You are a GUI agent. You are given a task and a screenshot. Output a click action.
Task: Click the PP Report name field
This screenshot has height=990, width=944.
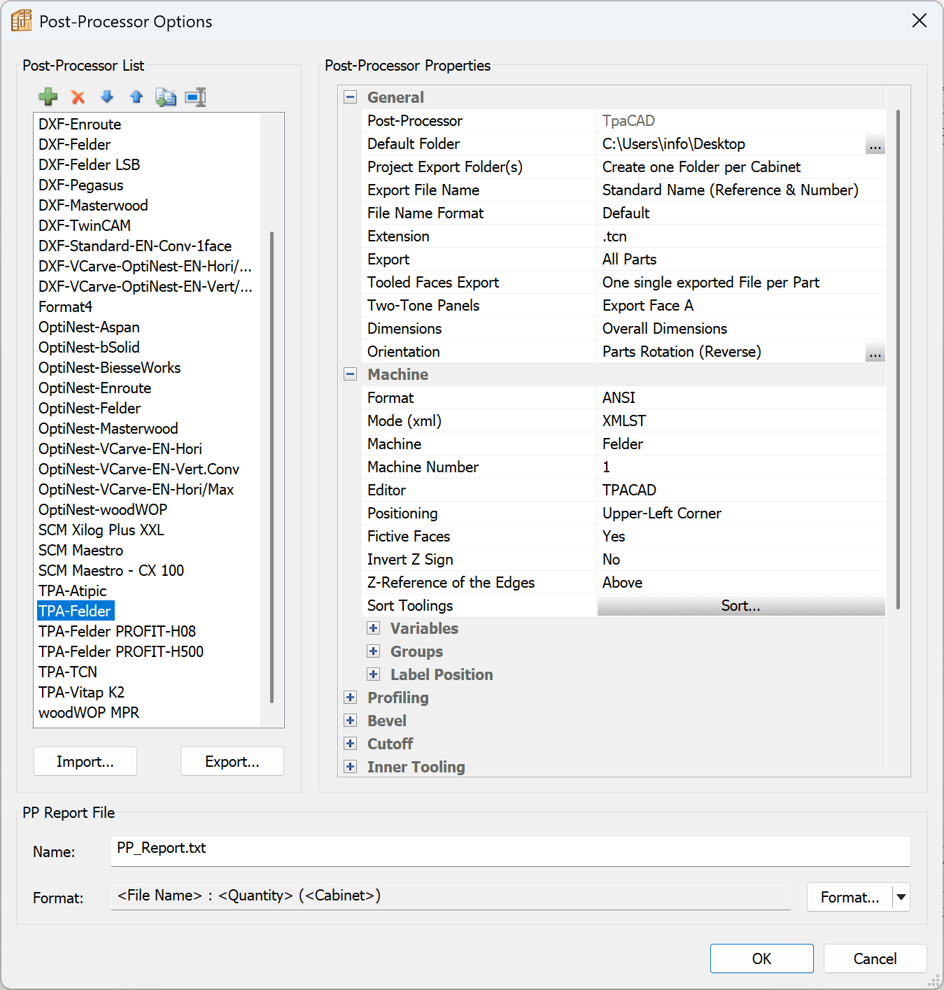[x=510, y=851]
